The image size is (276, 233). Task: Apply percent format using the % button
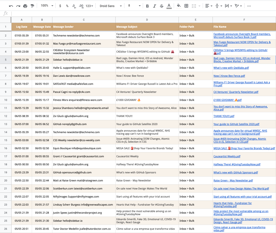(x=67, y=6)
